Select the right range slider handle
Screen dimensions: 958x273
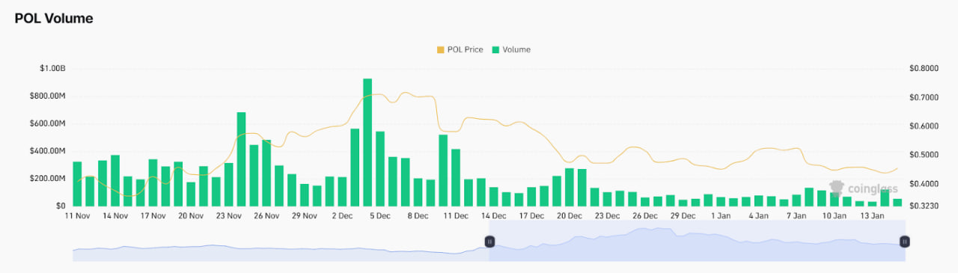tap(905, 242)
